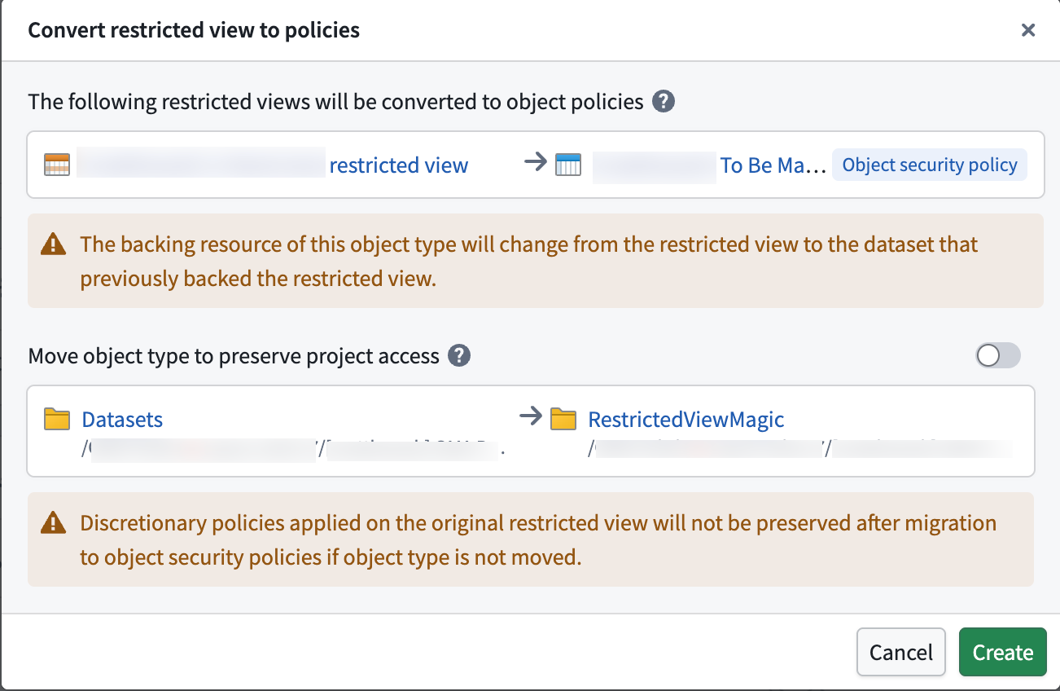Open the RestrictedViewMagic folder link

[685, 419]
